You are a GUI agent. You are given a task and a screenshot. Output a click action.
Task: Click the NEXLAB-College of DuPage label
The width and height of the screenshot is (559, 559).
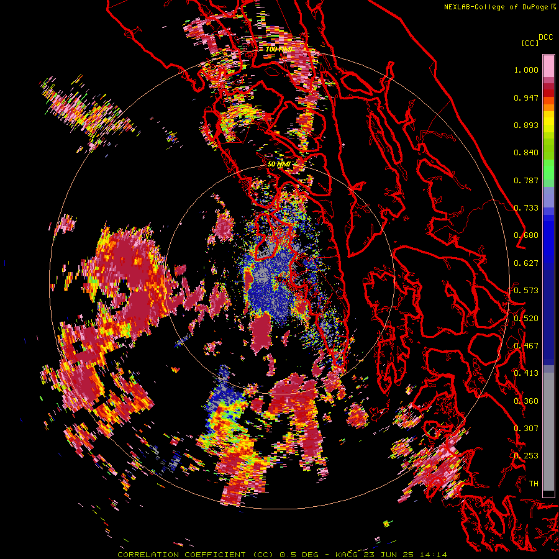coord(497,7)
